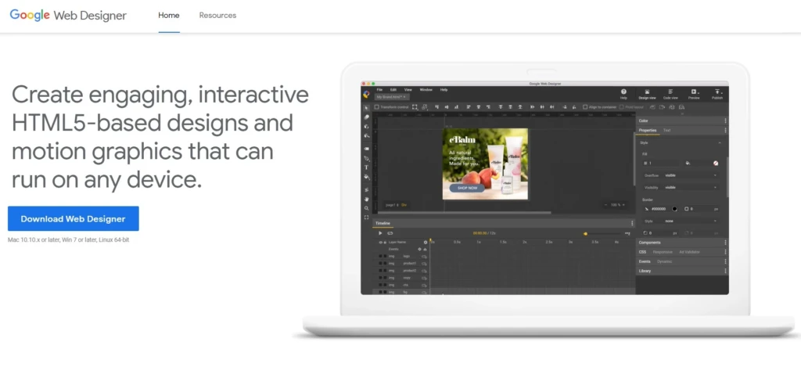Image resolution: width=801 pixels, height=367 pixels.
Task: Open the Help icon in app header
Action: click(x=623, y=94)
